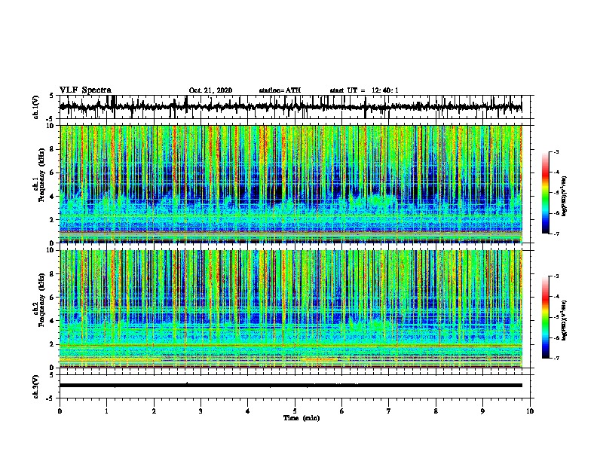
Task: Click the "-7" label on ch.1 colorbar
Action: [x=556, y=234]
